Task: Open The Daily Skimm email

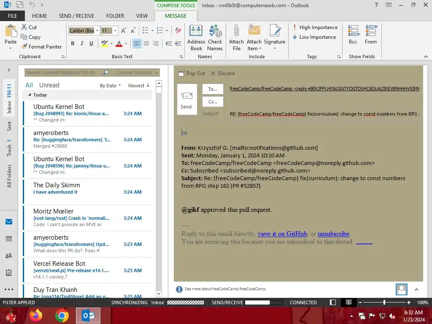Action: click(88, 192)
